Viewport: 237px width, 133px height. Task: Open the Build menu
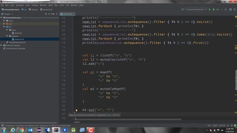51,5
